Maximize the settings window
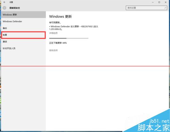This screenshot has height=132, width=170. point(159,2)
